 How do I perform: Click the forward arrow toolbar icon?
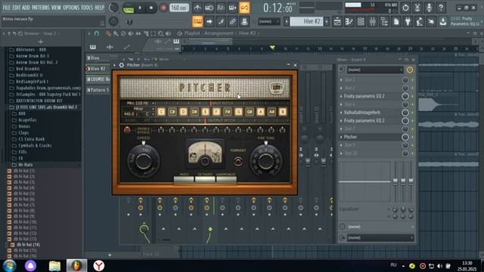coord(209,21)
